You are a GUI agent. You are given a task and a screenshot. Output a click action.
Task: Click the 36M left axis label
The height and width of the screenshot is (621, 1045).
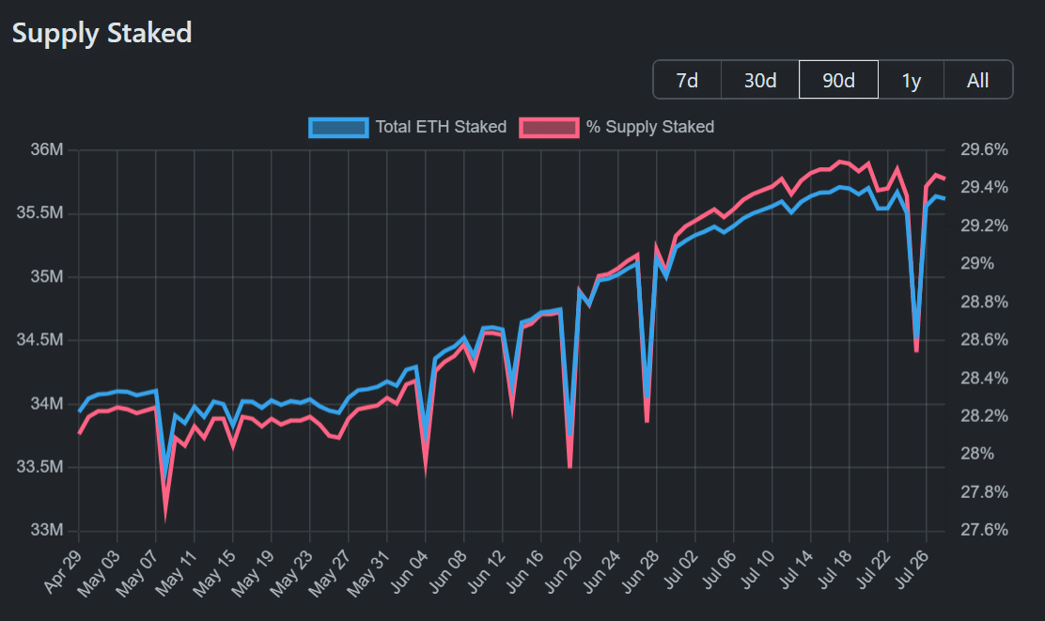[x=44, y=150]
